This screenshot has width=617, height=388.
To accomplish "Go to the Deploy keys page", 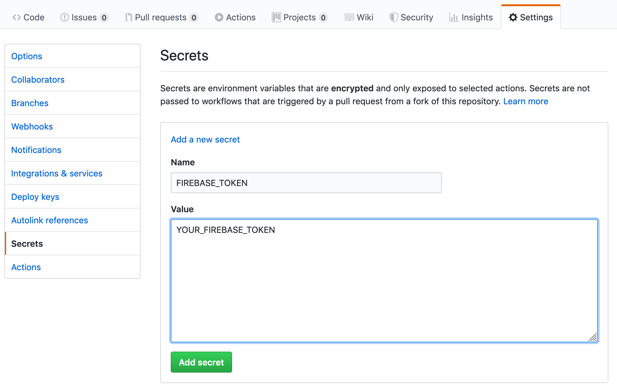I will pyautogui.click(x=35, y=196).
